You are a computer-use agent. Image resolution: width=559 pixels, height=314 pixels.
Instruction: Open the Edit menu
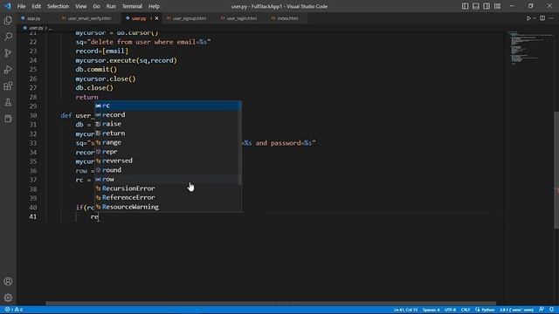(37, 6)
